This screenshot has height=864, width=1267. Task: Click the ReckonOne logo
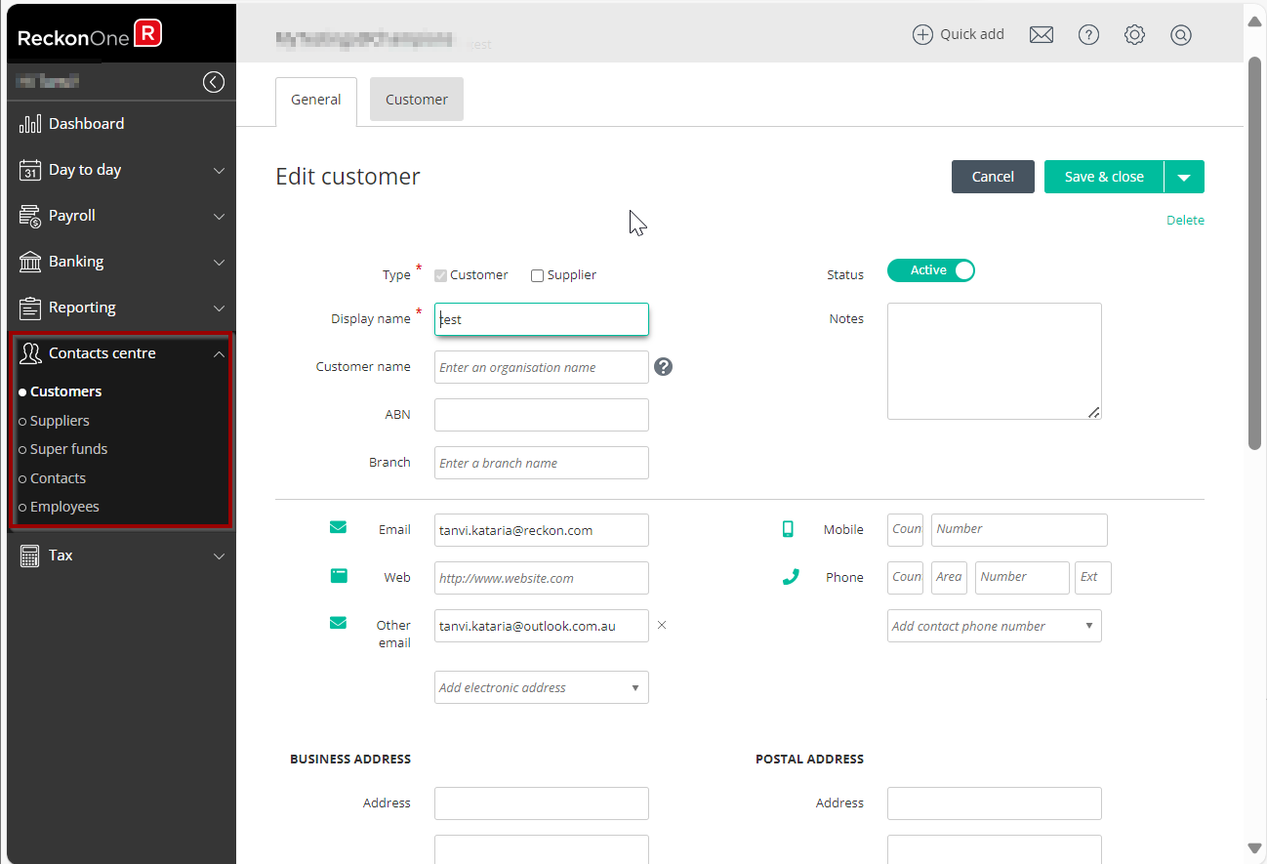pyautogui.click(x=90, y=35)
